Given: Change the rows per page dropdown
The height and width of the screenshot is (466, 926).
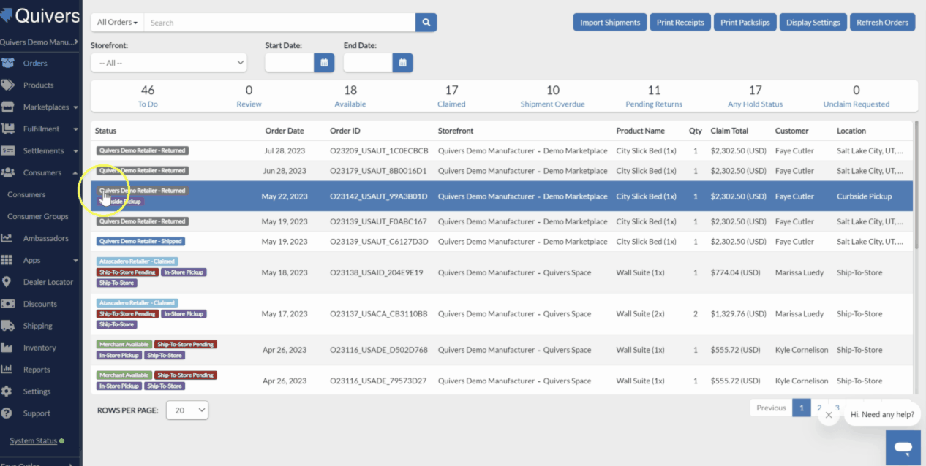Looking at the screenshot, I should pos(187,410).
